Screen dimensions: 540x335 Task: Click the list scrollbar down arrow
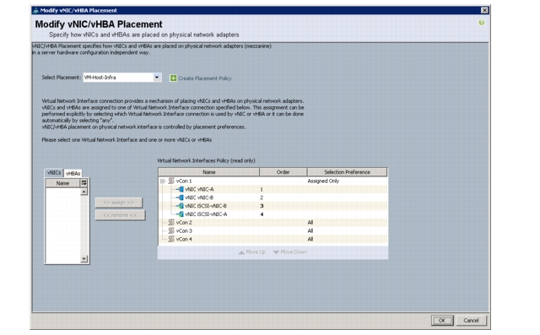84,258
